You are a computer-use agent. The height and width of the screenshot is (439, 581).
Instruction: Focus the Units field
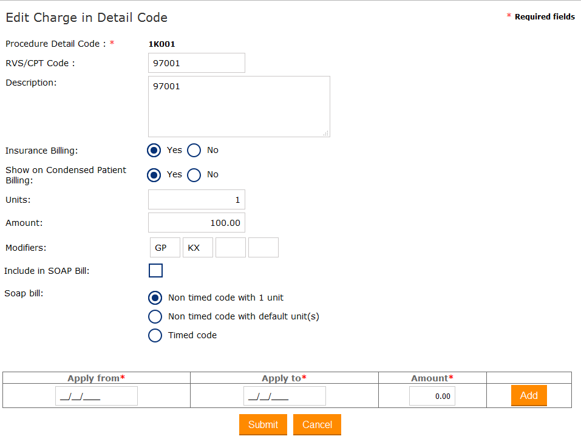point(196,200)
